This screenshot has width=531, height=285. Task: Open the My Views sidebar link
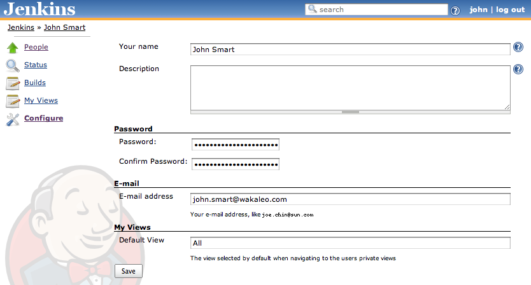tap(41, 101)
